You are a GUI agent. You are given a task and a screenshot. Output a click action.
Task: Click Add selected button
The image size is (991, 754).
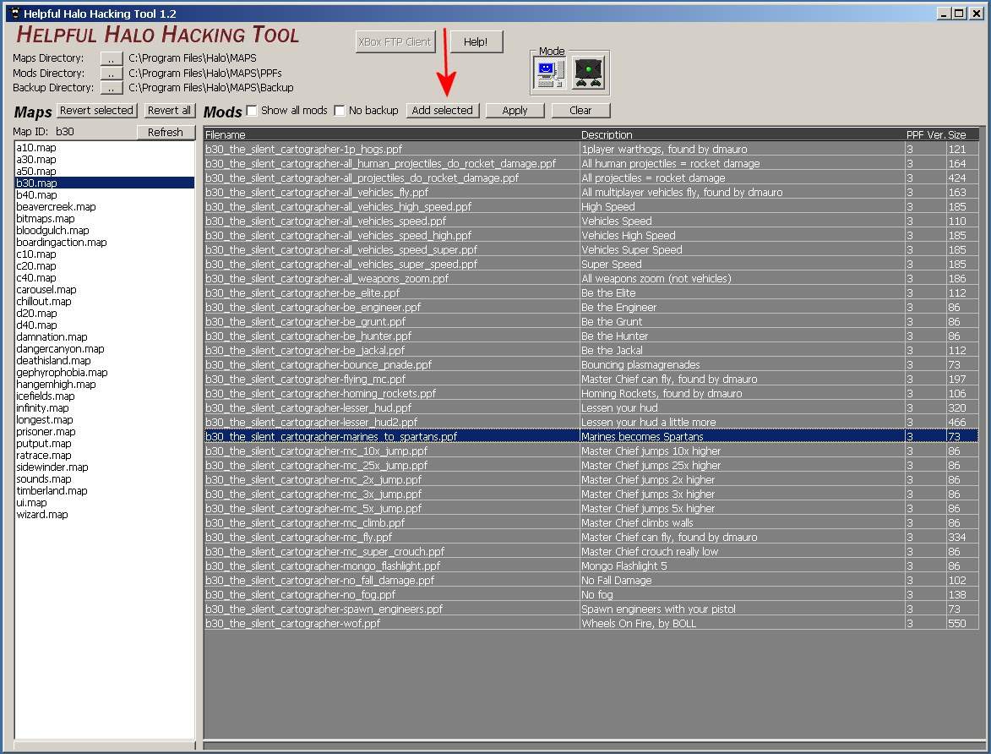443,110
